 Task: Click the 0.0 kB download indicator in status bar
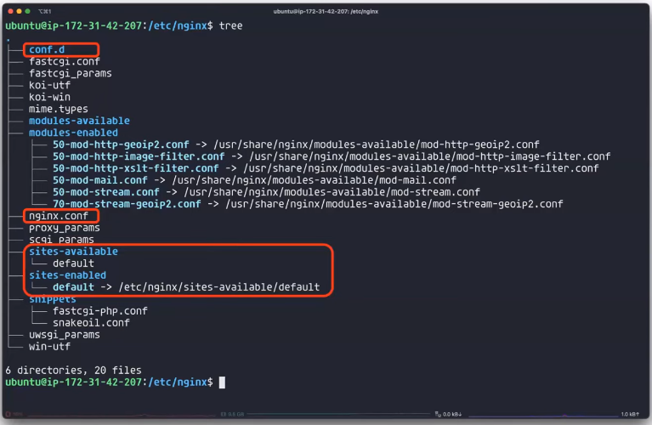coord(449,414)
